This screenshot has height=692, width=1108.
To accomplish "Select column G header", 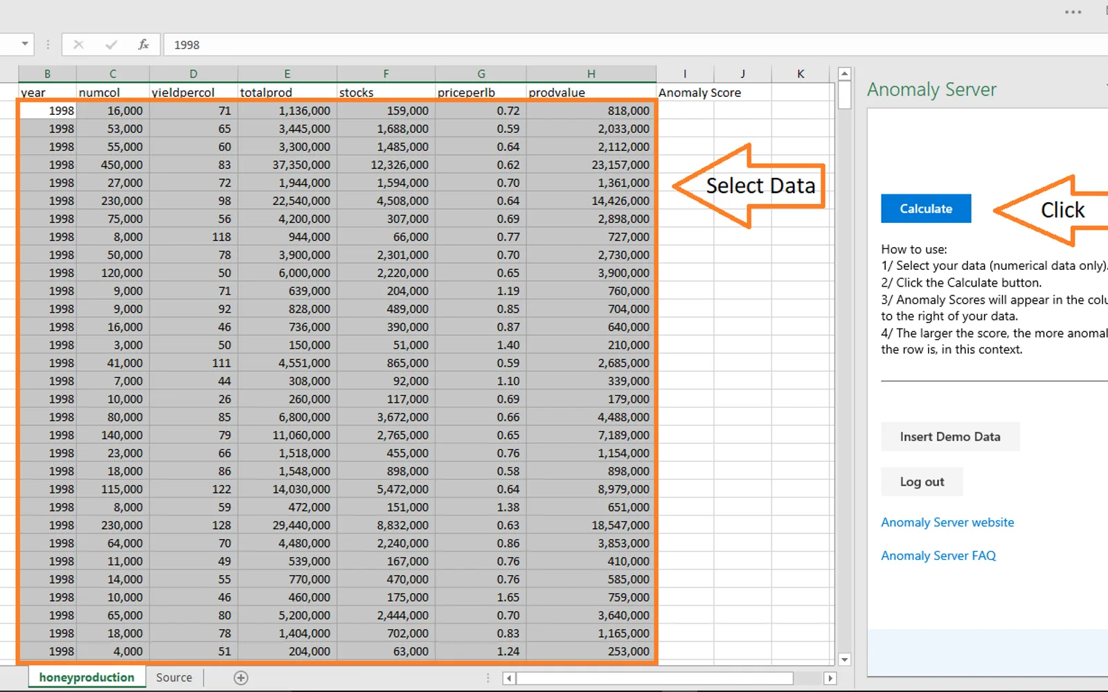I will 481,74.
